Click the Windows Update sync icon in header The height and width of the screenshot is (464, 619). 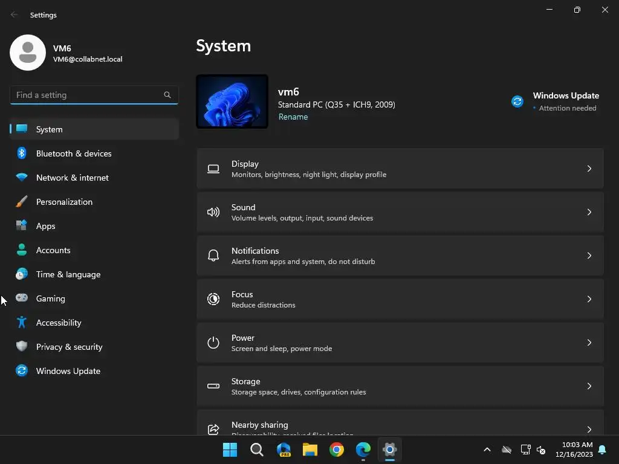(x=517, y=101)
